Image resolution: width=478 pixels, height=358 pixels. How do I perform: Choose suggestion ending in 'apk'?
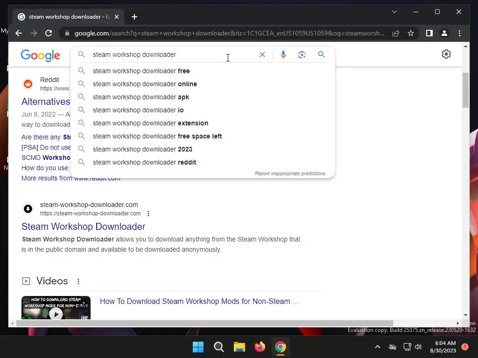pyautogui.click(x=203, y=97)
